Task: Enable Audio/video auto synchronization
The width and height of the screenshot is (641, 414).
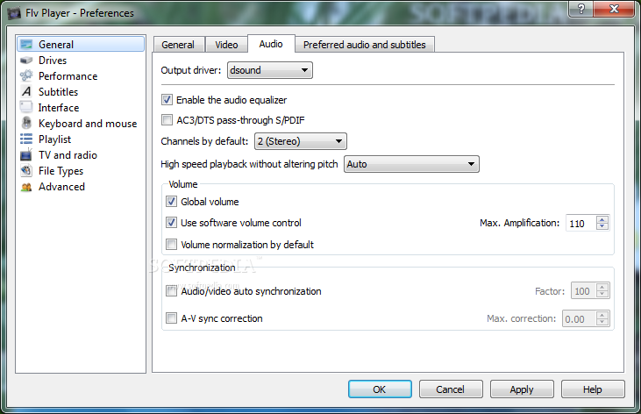Action: click(171, 291)
